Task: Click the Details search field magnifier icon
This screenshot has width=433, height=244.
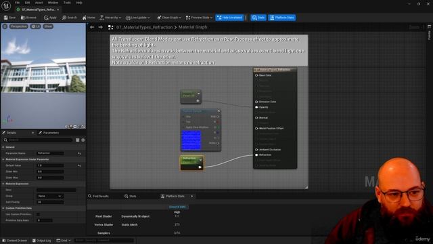Action: pos(5,140)
